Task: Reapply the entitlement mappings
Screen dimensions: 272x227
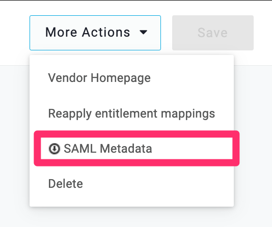Action: pos(131,113)
